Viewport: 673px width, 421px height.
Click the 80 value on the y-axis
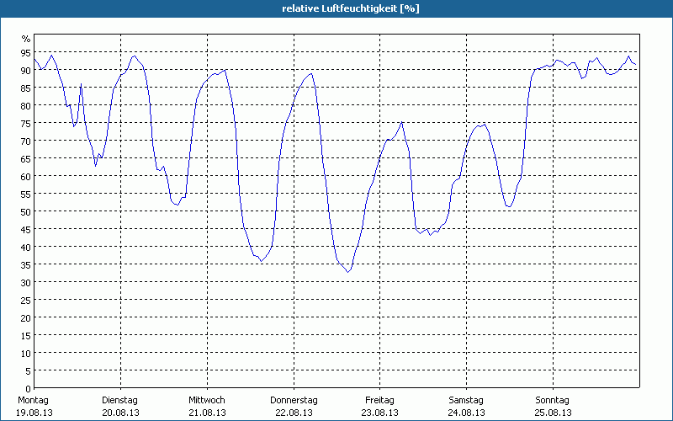[x=26, y=106]
